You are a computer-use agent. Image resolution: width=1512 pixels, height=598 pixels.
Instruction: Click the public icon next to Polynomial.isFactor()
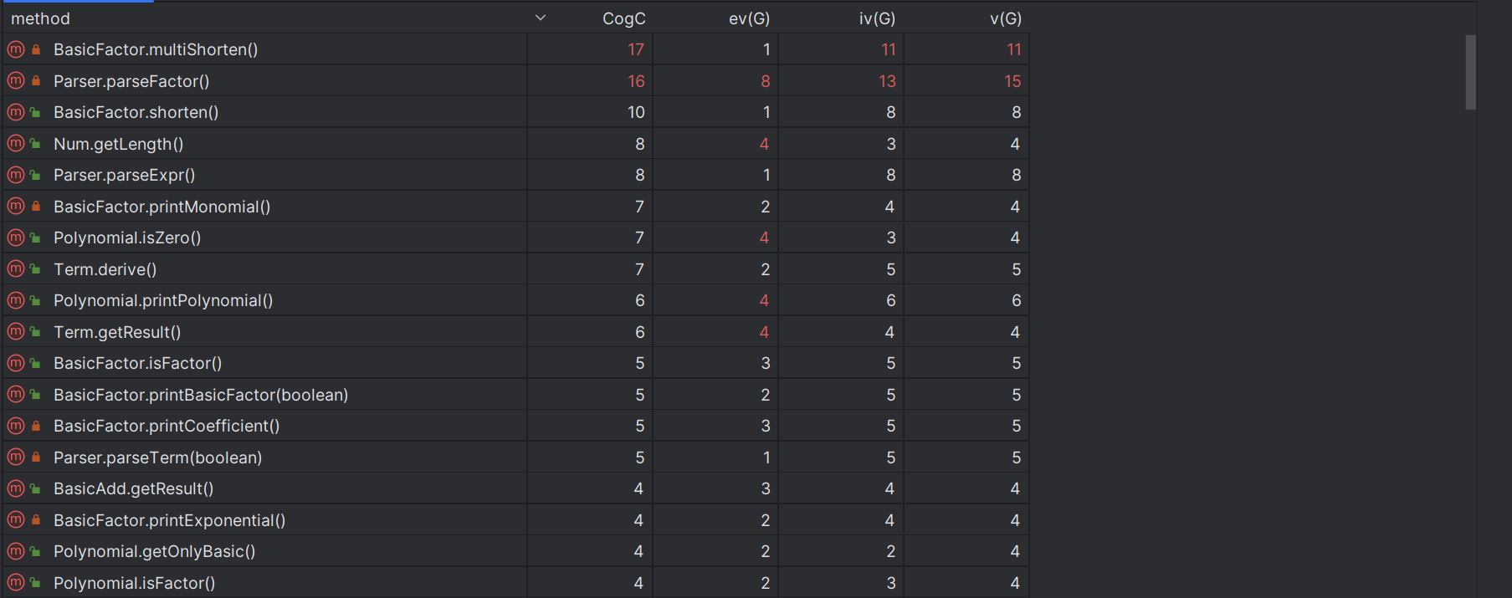36,583
